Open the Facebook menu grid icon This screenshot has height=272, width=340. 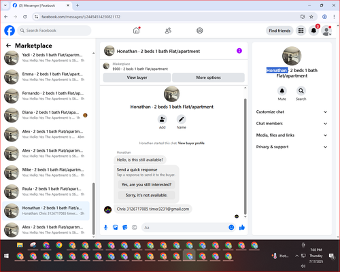301,31
